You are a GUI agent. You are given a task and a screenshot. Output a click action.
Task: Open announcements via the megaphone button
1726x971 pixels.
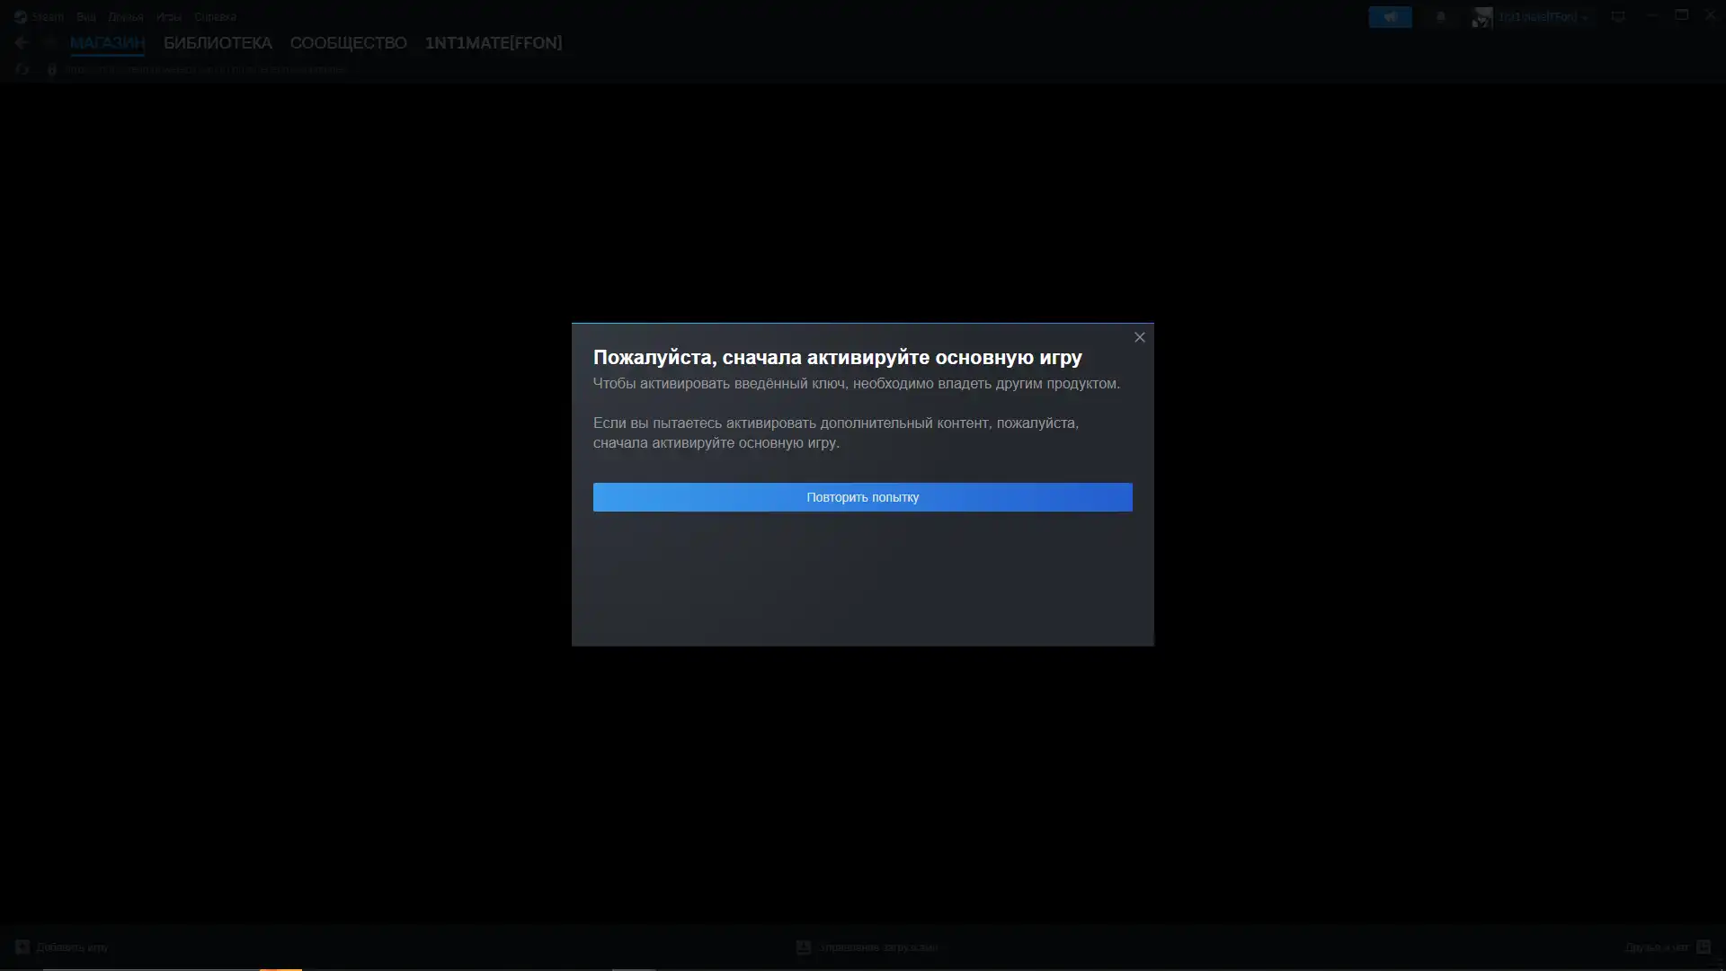point(1390,17)
